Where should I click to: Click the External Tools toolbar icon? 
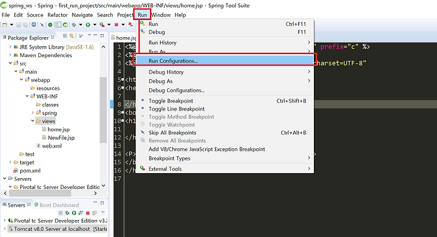pyautogui.click(x=102, y=25)
